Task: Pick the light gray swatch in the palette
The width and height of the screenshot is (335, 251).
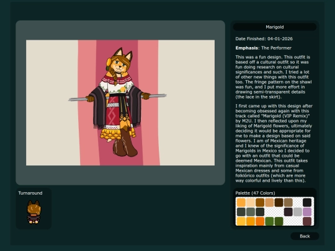Action: [298, 212]
